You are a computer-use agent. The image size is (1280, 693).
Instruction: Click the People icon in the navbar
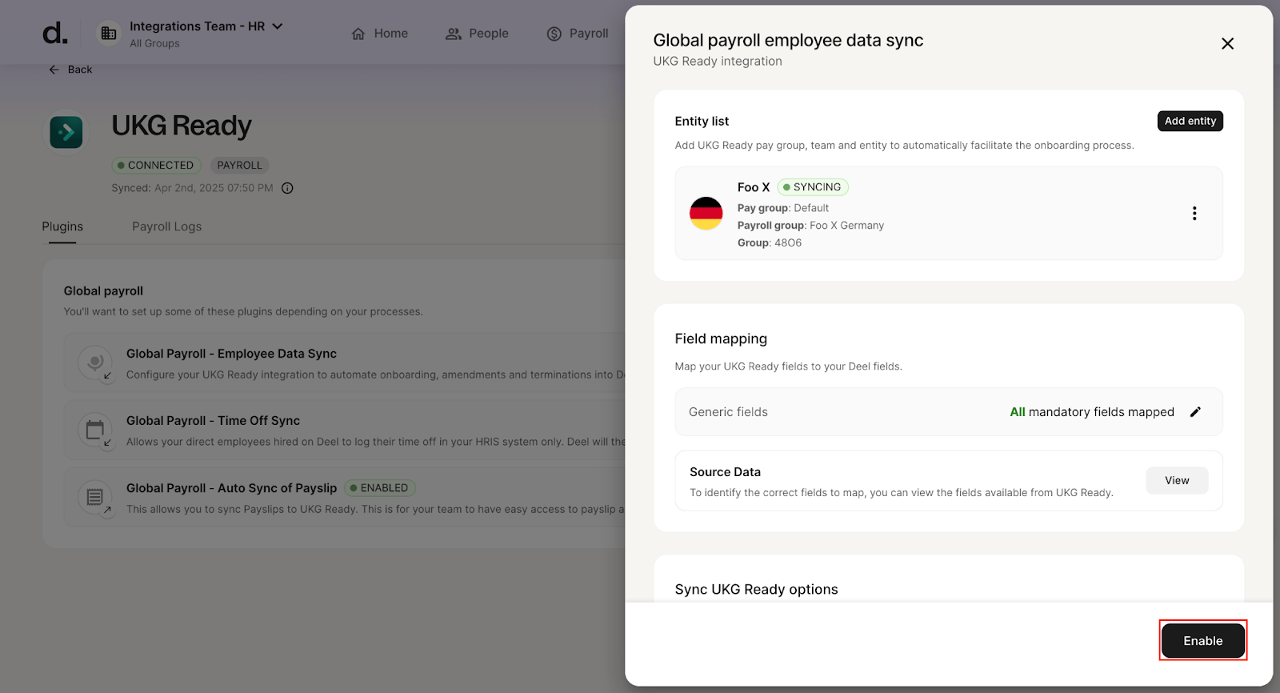tap(454, 34)
